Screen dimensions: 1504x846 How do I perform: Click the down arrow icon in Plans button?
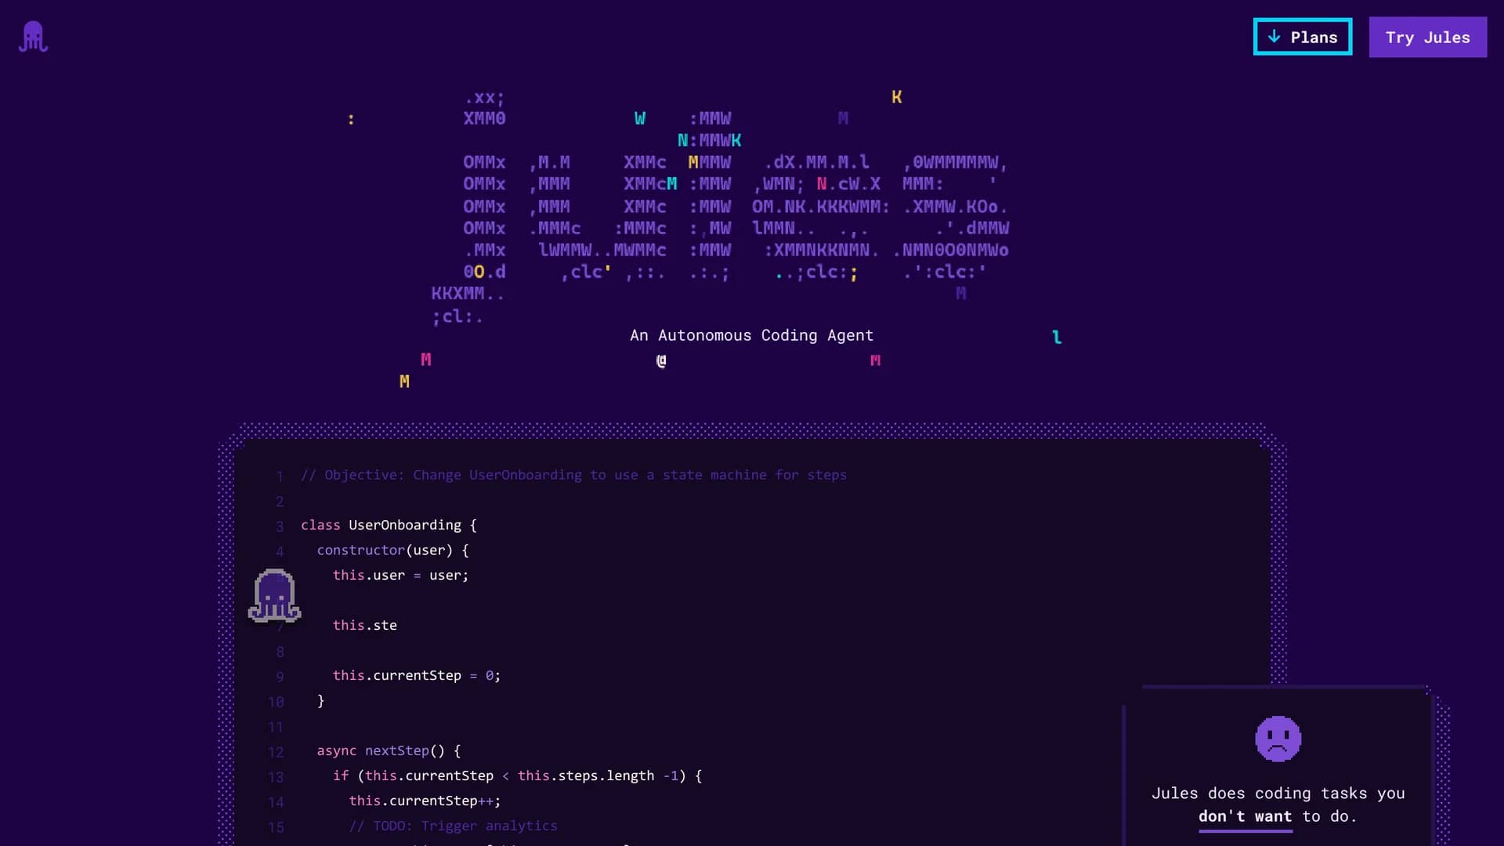click(x=1274, y=37)
